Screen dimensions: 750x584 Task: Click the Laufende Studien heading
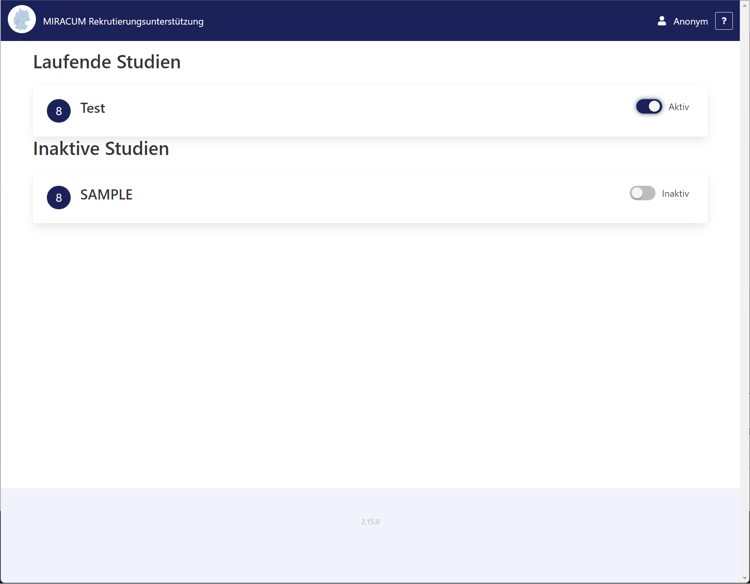point(107,62)
